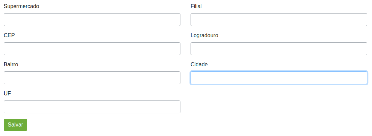Focus the Filial input box
The image size is (372, 136).
[279, 20]
